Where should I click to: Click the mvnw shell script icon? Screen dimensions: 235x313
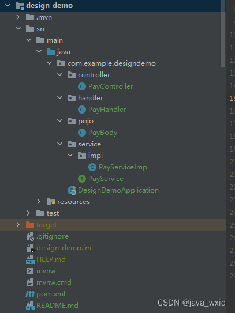click(30, 271)
